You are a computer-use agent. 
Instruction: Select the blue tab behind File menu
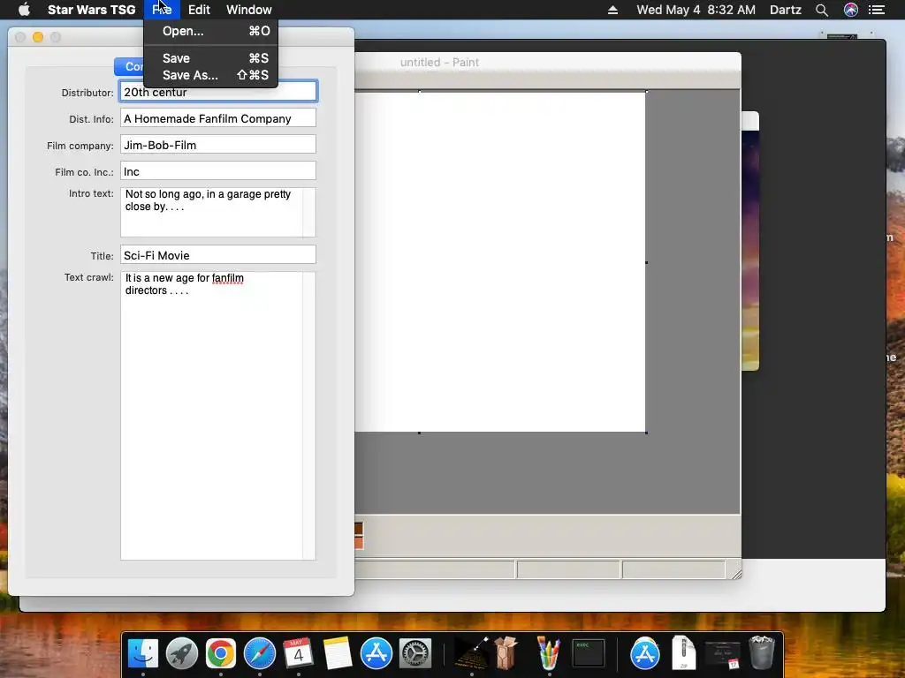129,67
